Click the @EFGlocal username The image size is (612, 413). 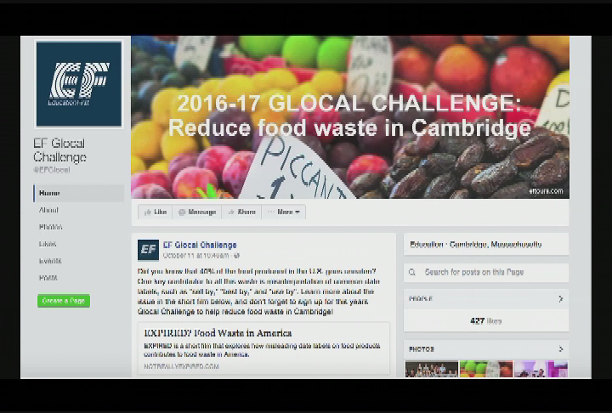(x=52, y=170)
